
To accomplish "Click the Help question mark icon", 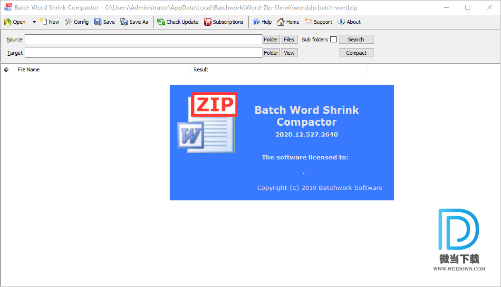I will [256, 22].
